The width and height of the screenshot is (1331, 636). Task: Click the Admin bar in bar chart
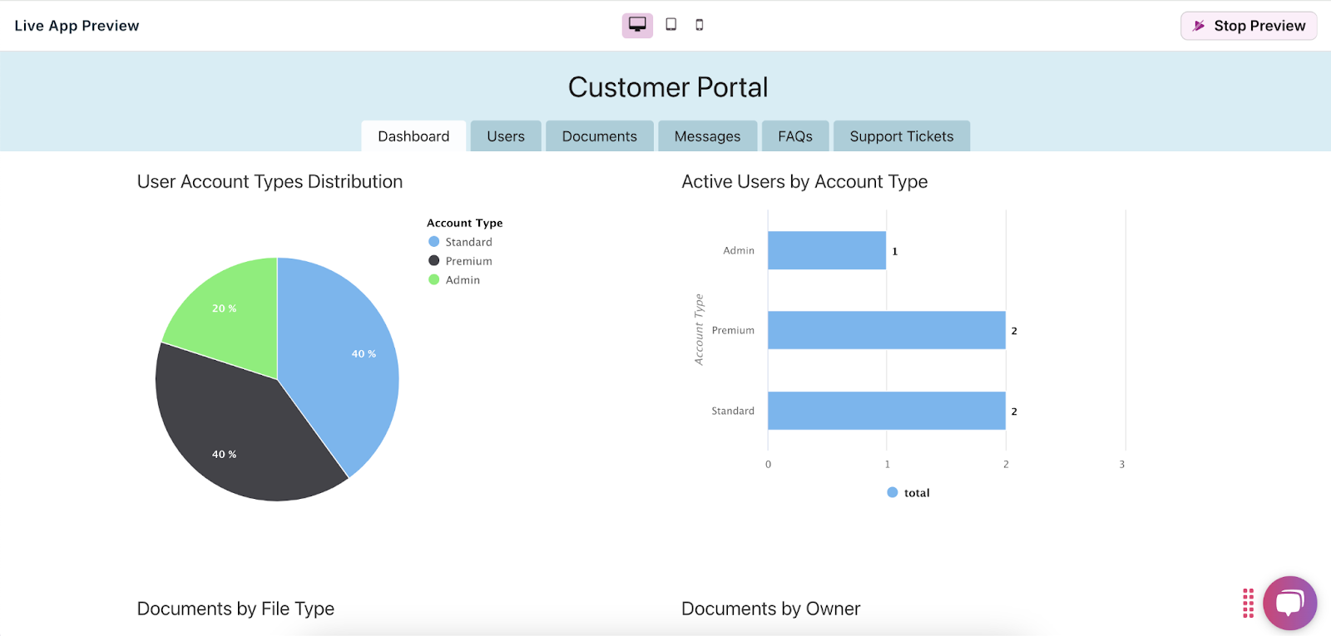(826, 250)
